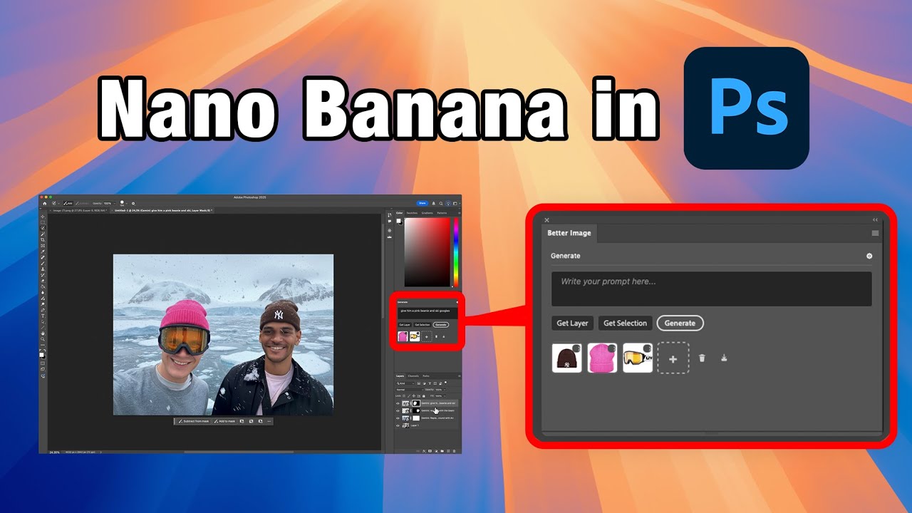Click the rainbow hue slider in Color panel
The image size is (912, 513).
456,252
